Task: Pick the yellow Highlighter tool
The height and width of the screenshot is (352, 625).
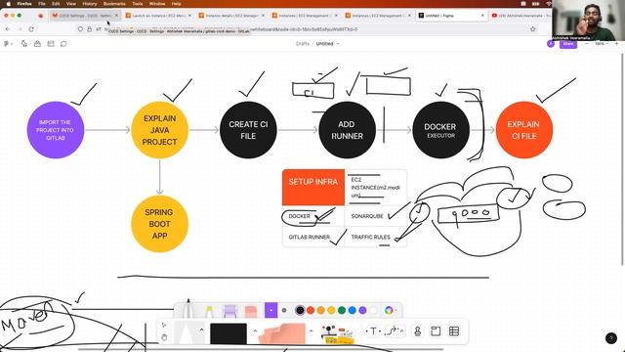Action: [x=210, y=311]
